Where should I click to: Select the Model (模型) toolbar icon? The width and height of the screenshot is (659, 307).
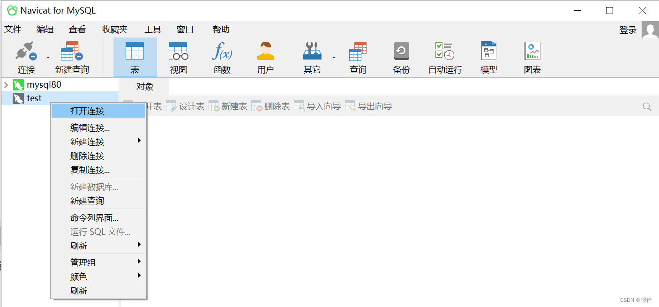488,51
